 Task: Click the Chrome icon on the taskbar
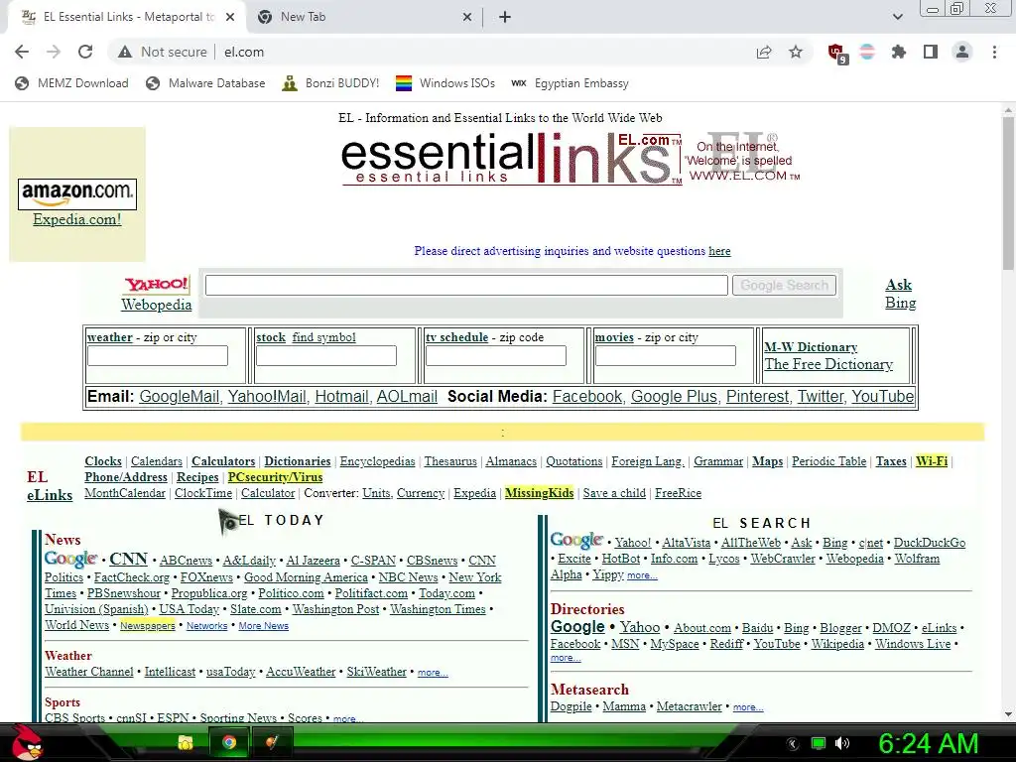coord(229,742)
